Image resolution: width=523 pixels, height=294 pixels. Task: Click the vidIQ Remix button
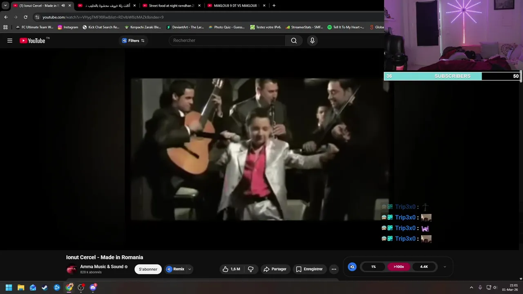click(175, 269)
